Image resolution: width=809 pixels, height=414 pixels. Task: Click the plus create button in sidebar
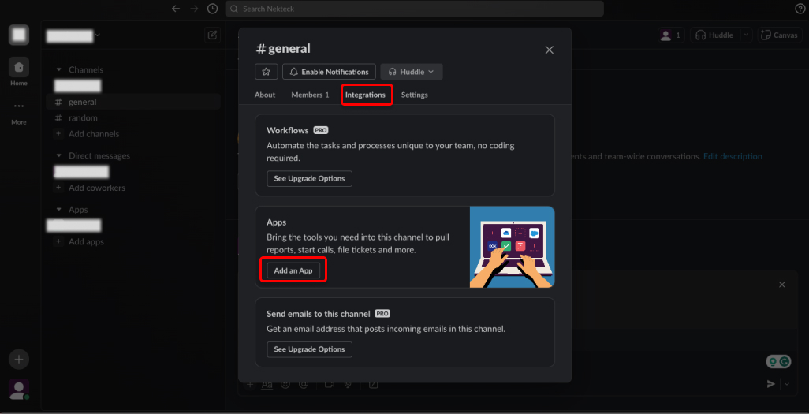[x=19, y=360]
